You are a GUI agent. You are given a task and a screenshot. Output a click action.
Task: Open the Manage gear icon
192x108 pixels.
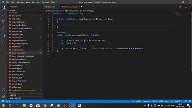coord(3,96)
